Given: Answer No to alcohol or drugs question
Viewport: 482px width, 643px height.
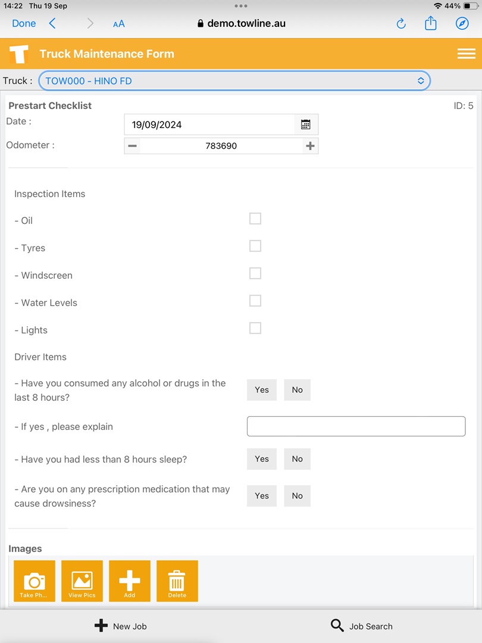Looking at the screenshot, I should coord(297,390).
